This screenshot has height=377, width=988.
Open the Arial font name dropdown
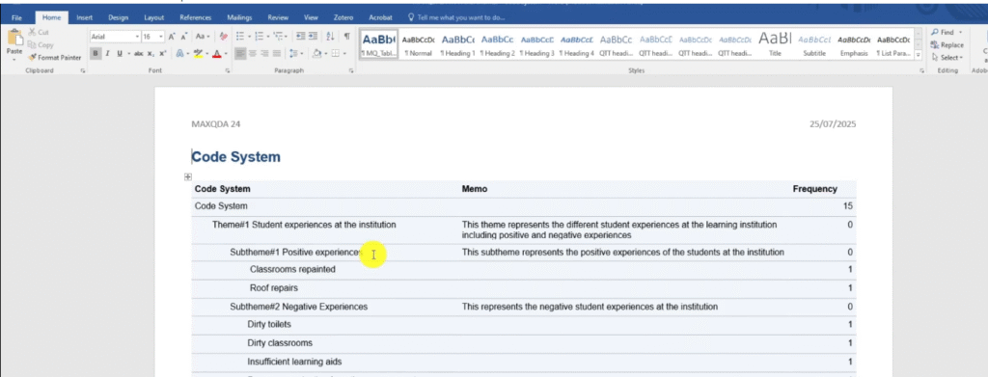coord(137,37)
